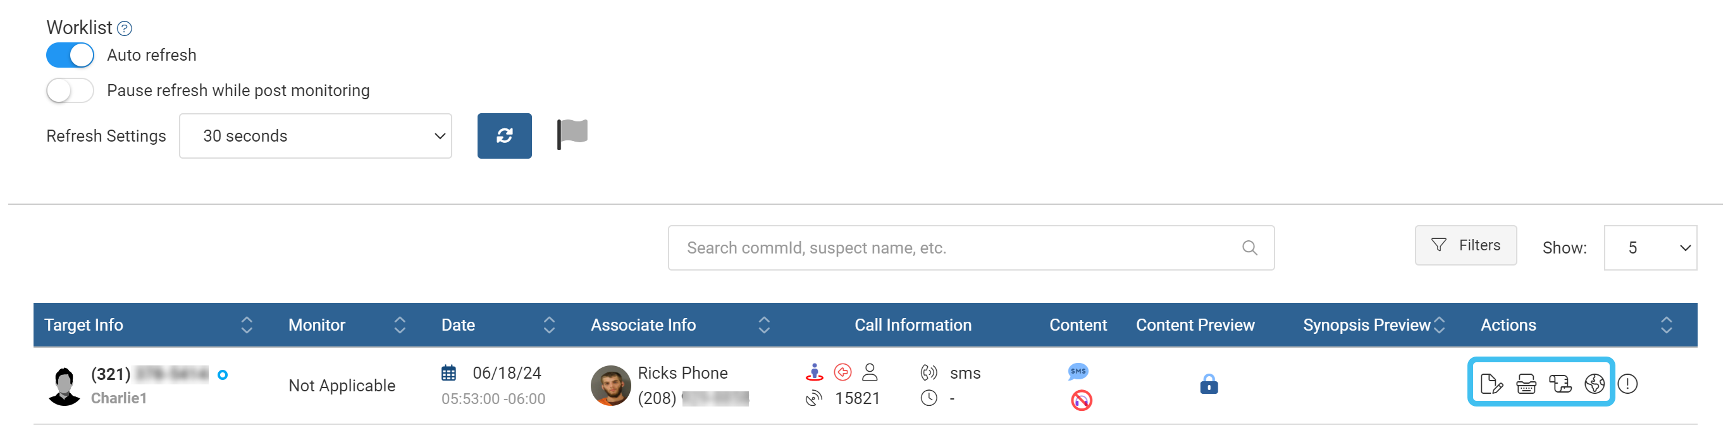Click the blue SMS bubble icon
This screenshot has width=1728, height=428.
tap(1078, 371)
